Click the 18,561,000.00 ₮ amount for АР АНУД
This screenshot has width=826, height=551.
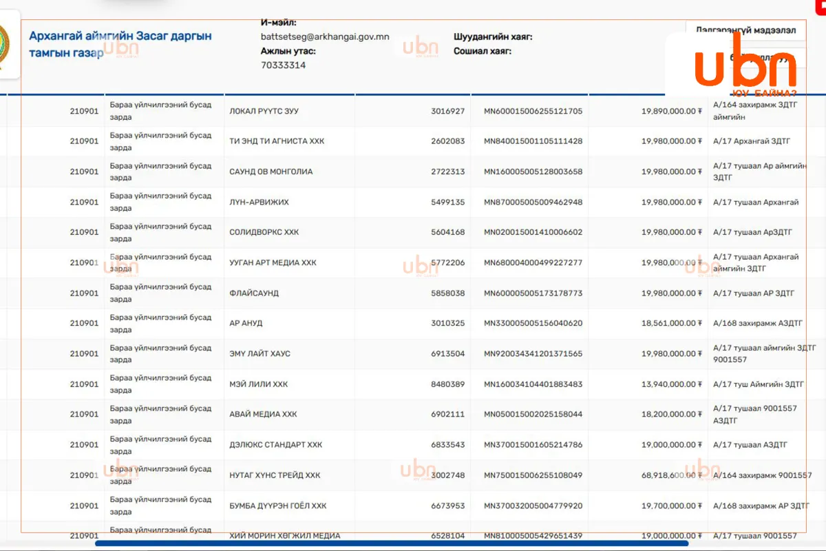[671, 323]
